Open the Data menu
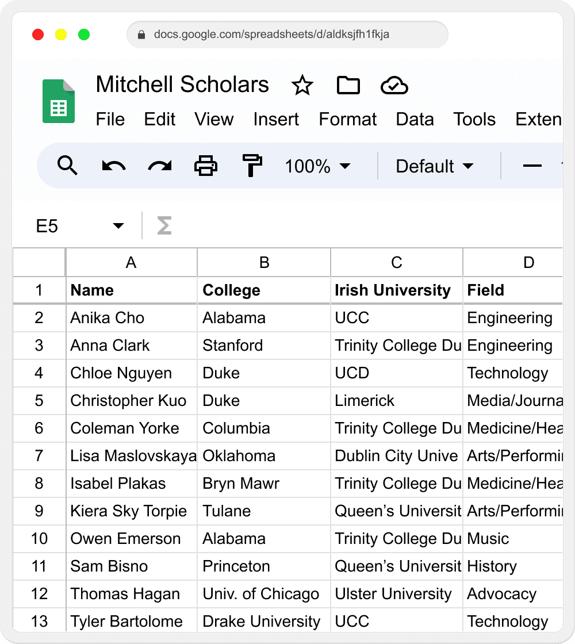The image size is (575, 644). pos(415,120)
